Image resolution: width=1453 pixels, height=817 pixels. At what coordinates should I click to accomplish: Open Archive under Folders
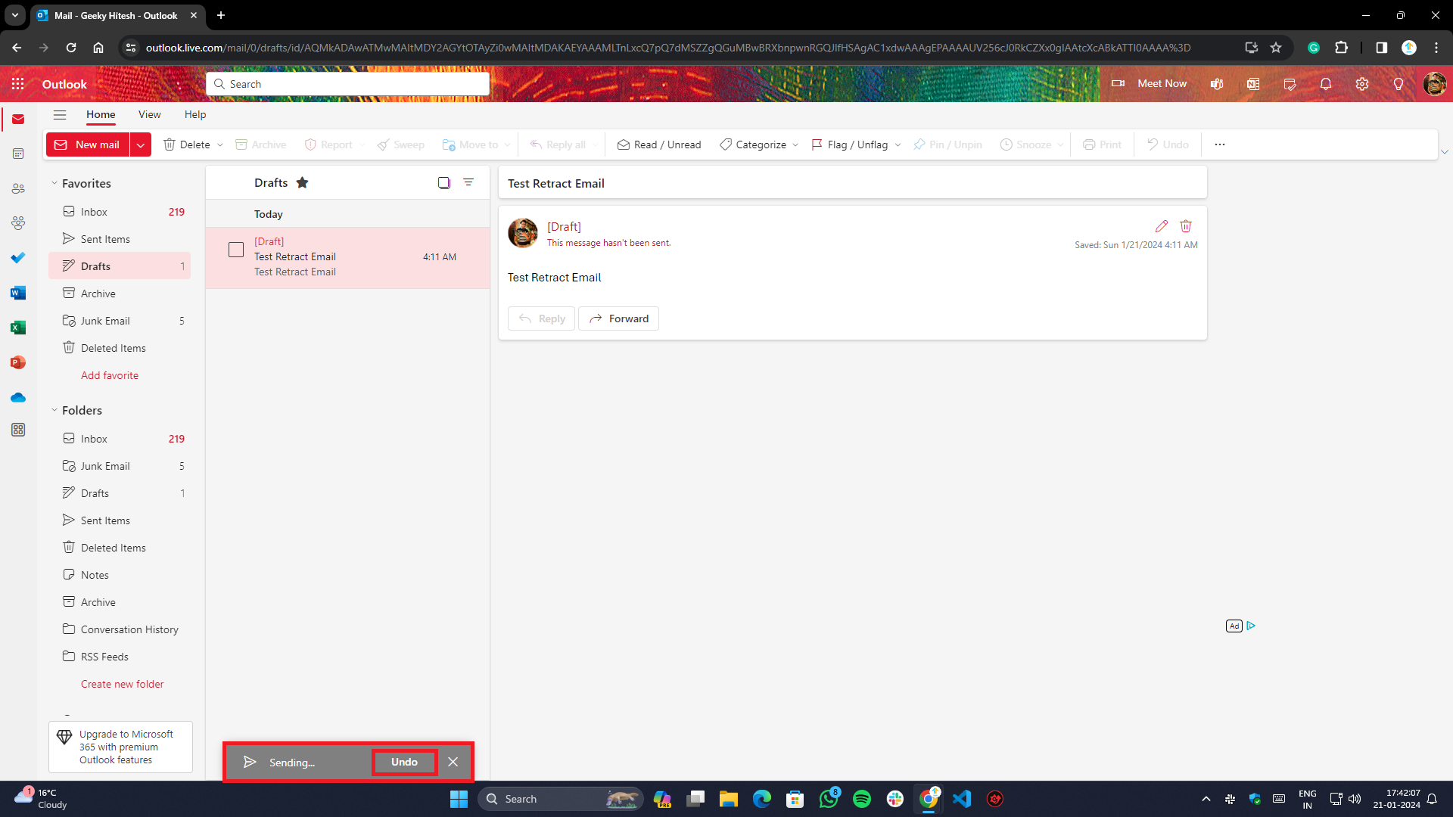(x=120, y=602)
